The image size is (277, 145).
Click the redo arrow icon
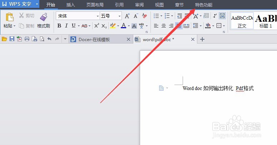(57, 39)
